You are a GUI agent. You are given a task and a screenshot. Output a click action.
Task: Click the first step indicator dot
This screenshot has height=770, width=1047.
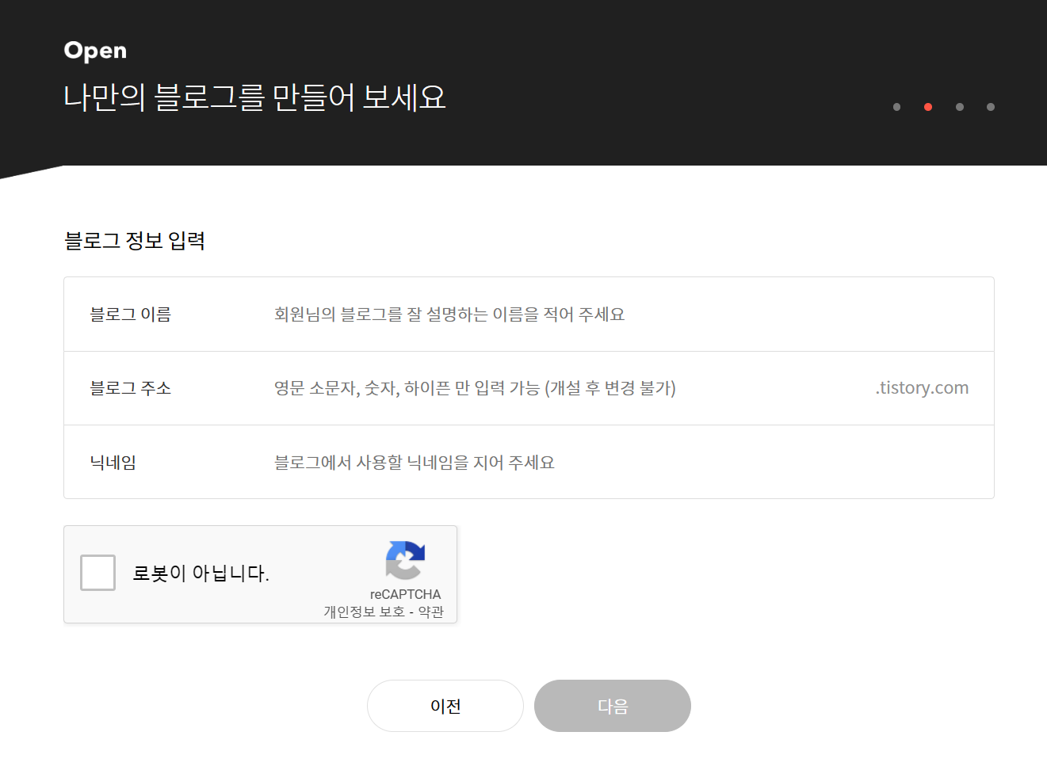pos(896,107)
